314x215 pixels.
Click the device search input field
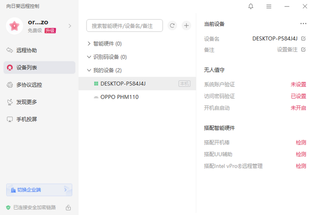[125, 26]
